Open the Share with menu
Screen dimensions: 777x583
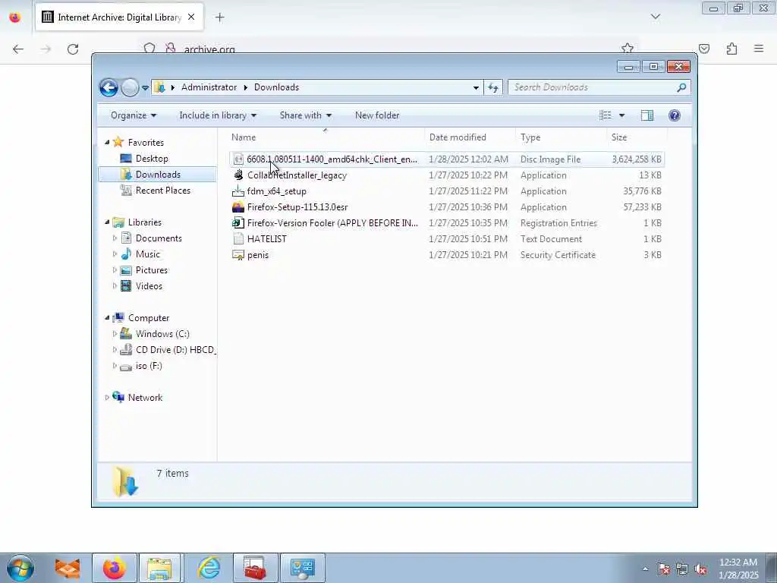point(305,115)
